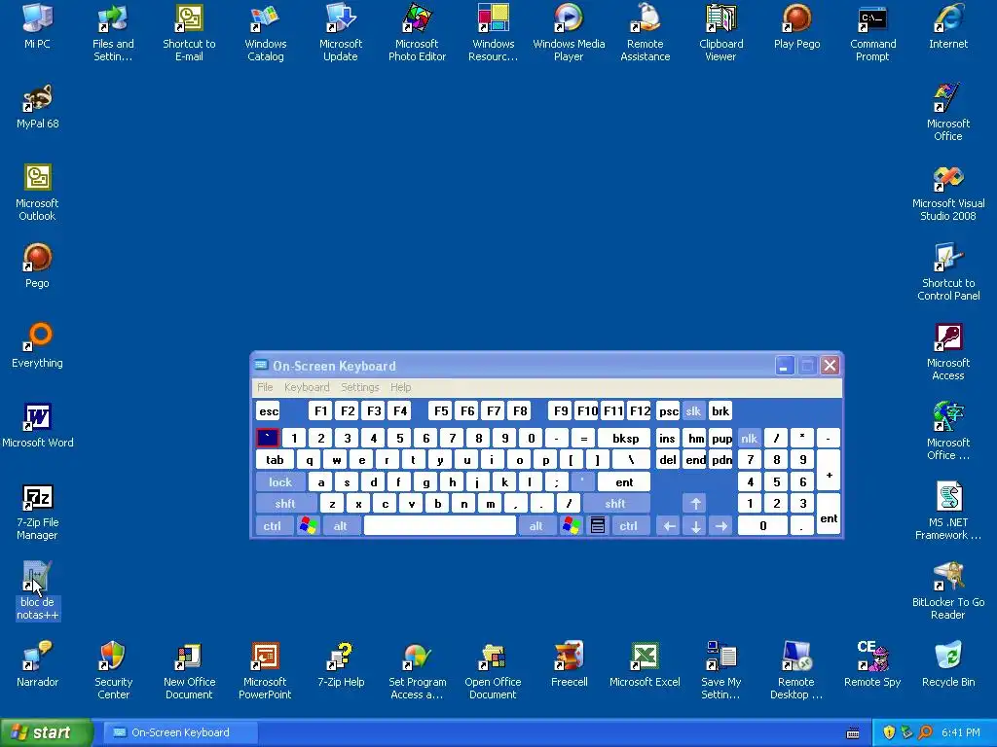The height and width of the screenshot is (747, 997).
Task: Open the Keyboard menu
Action: tap(307, 387)
